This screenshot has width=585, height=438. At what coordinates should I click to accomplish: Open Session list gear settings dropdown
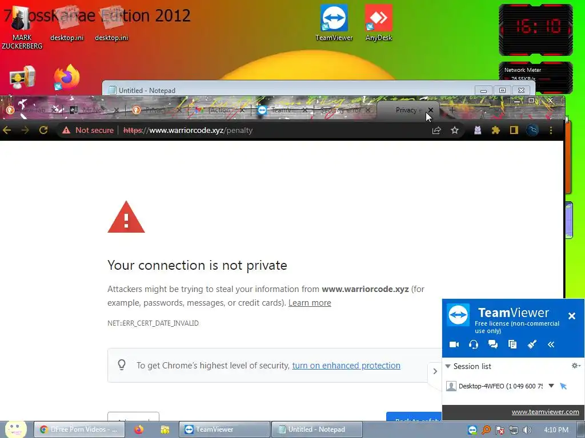coord(576,366)
